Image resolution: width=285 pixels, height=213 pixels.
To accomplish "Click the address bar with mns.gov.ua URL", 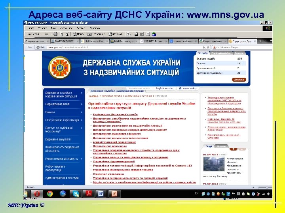I will pos(122,47).
